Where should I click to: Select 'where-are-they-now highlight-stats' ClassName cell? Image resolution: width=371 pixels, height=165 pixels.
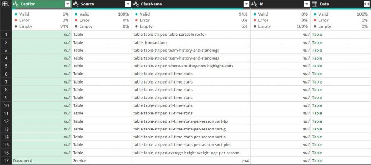[191, 66]
